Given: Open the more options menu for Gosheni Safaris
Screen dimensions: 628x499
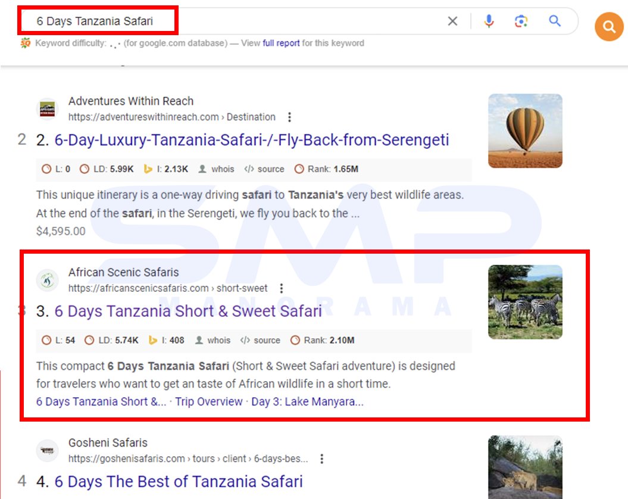Looking at the screenshot, I should pyautogui.click(x=321, y=459).
